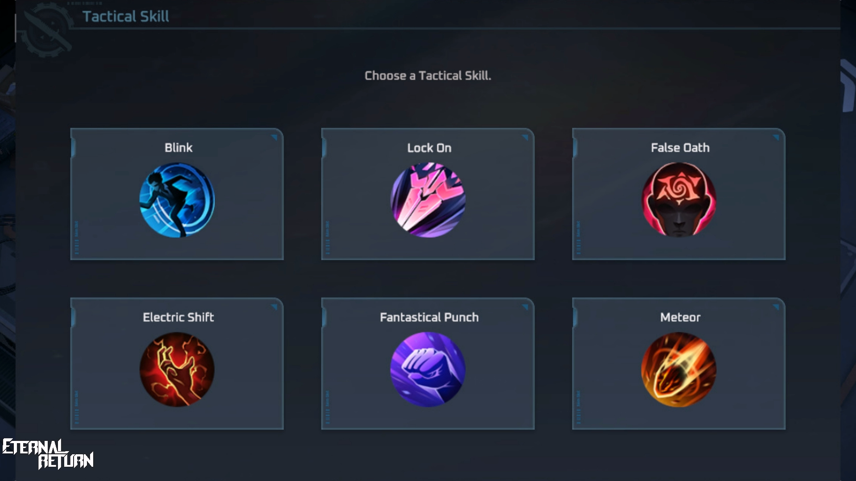The width and height of the screenshot is (856, 481).
Task: Click Meteor card's corner triangle marker
Action: (776, 307)
